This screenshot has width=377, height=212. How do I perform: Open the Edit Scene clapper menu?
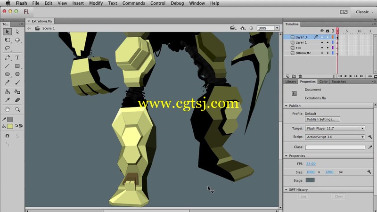[x=232, y=28]
